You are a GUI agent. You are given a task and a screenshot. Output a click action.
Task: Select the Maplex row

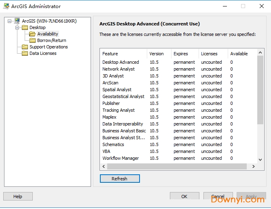click(178, 117)
